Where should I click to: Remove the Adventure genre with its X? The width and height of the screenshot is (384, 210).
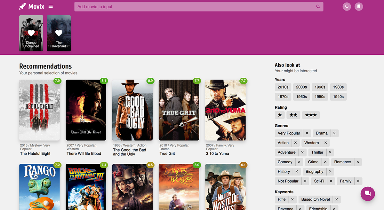pos(302,152)
